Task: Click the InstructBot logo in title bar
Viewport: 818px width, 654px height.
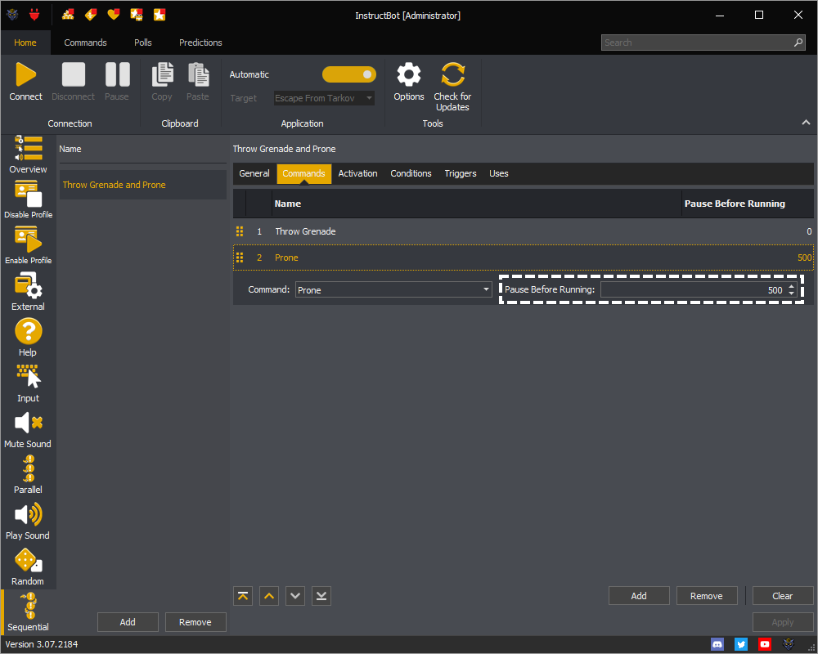Action: pos(12,15)
